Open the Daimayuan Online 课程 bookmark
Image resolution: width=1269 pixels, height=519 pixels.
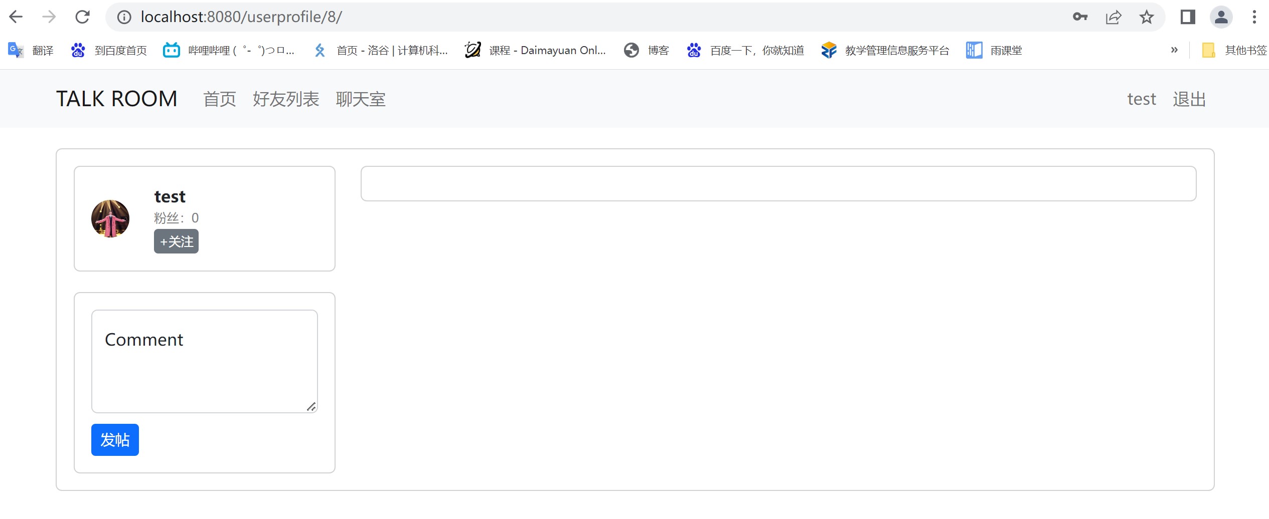[472, 50]
